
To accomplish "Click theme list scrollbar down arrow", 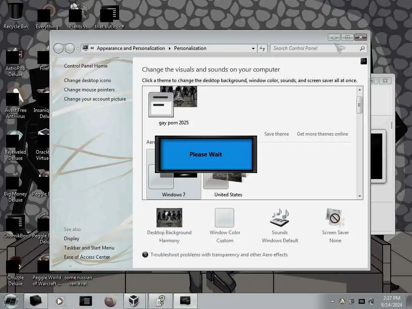I will tap(360, 196).
